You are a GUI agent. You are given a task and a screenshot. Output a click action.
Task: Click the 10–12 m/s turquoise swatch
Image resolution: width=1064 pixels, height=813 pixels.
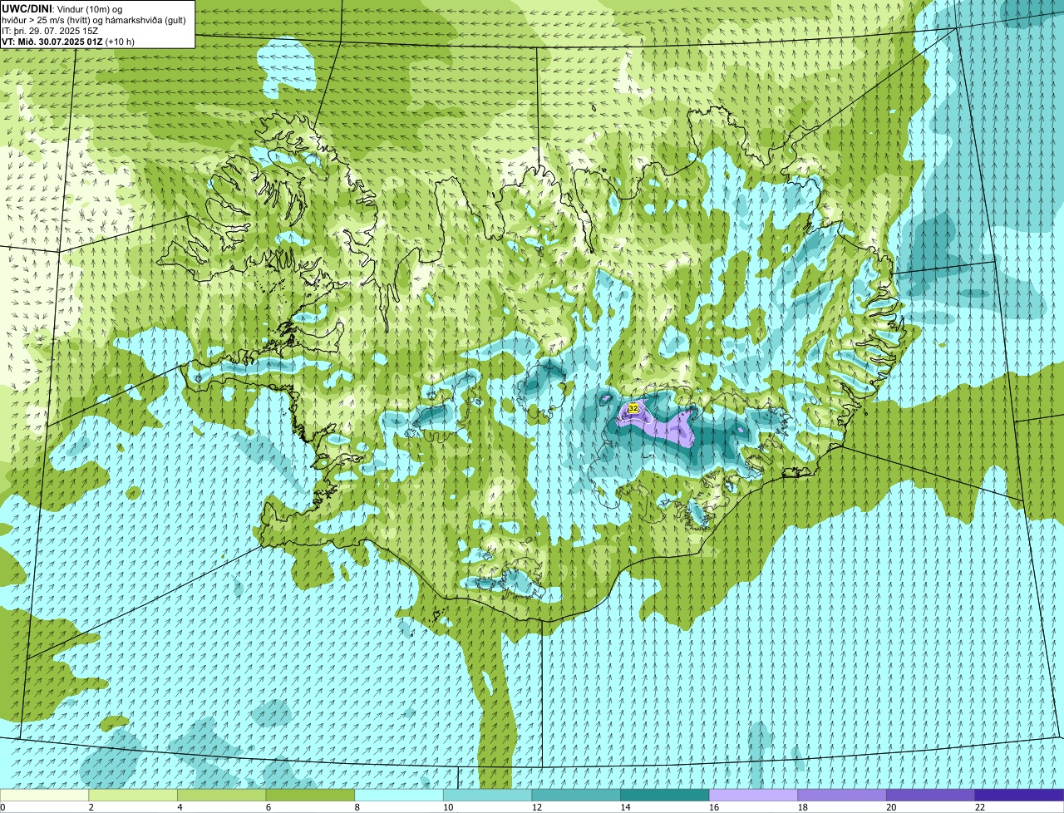point(487,795)
